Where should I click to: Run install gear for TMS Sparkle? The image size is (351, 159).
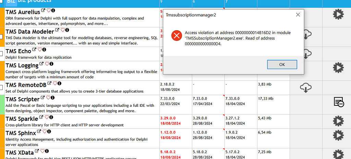tap(338, 121)
